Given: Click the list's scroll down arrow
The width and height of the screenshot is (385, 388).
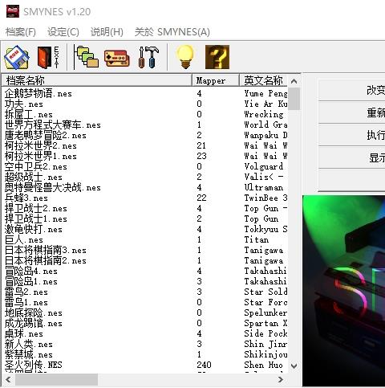Looking at the screenshot, I should coord(294,366).
